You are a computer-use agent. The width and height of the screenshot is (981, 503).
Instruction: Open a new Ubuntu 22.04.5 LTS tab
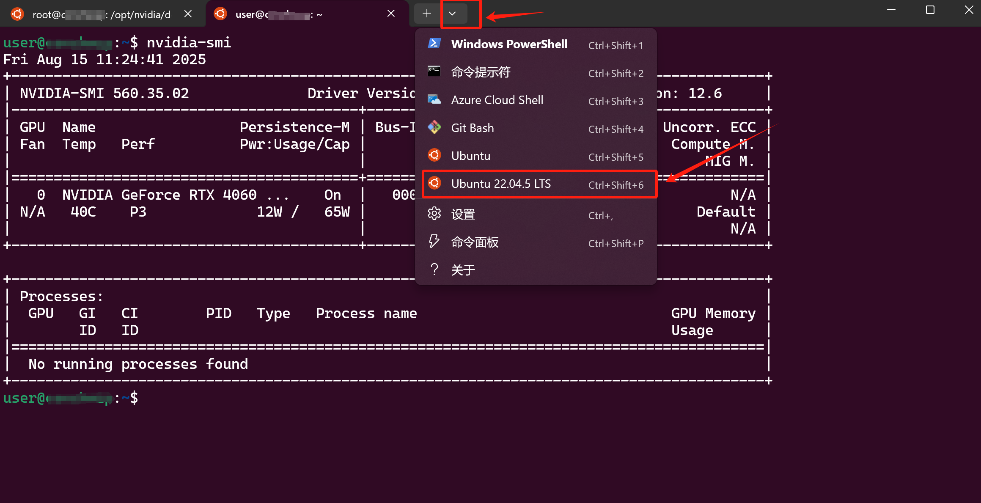coord(501,184)
